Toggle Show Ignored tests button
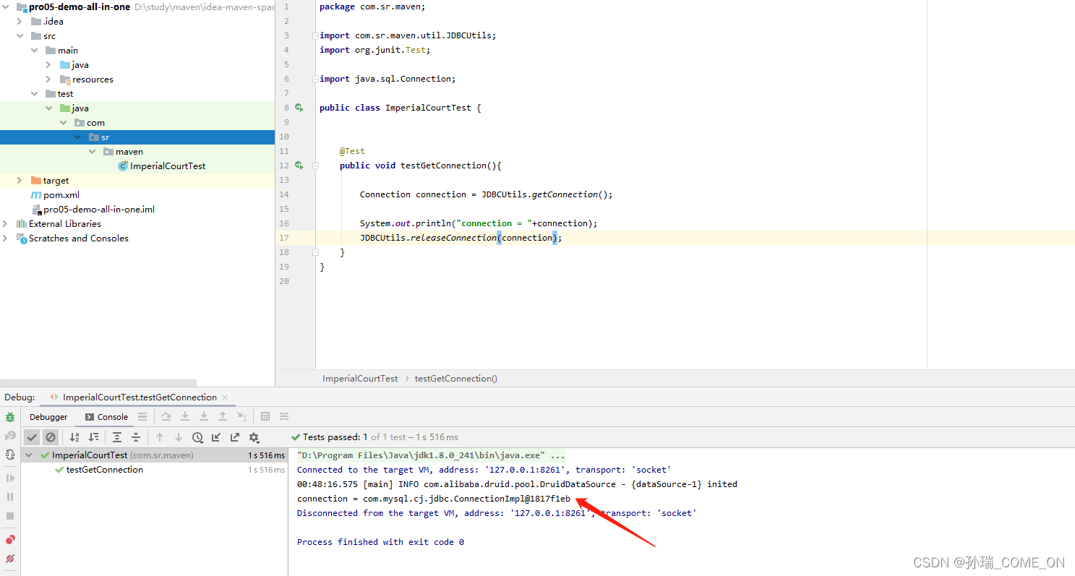The width and height of the screenshot is (1075, 576). [x=51, y=437]
